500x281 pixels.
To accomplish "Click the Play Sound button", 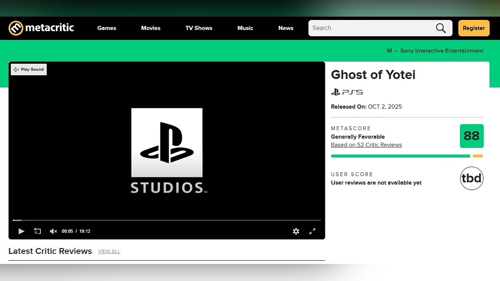I will pos(29,70).
